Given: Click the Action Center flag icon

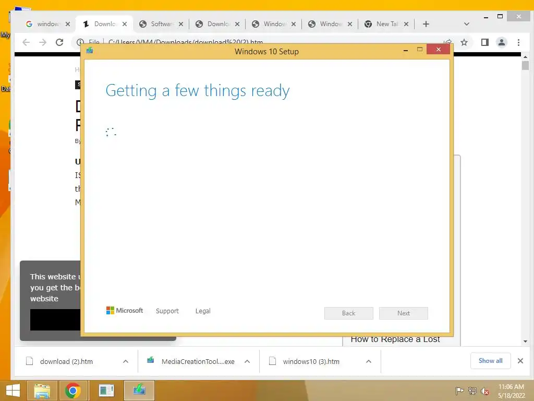Looking at the screenshot, I should pyautogui.click(x=459, y=391).
